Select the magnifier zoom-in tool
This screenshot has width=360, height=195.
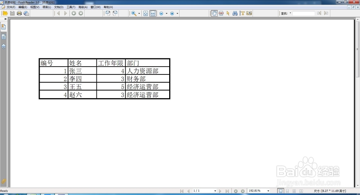(134, 13)
